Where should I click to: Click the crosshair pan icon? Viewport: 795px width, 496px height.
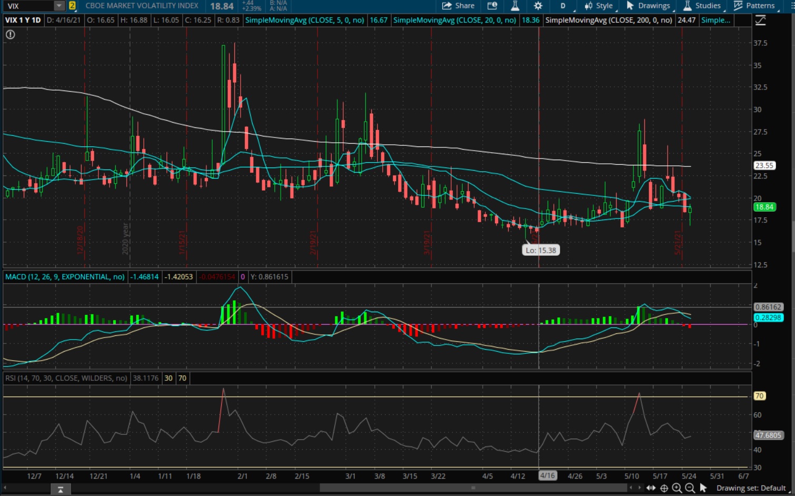(x=664, y=488)
